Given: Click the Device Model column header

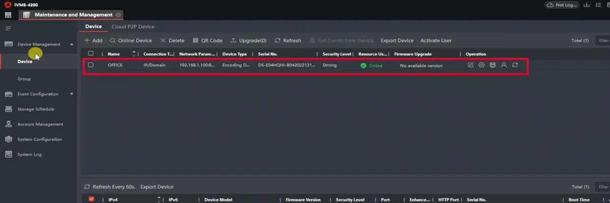Looking at the screenshot, I should coord(219,200).
